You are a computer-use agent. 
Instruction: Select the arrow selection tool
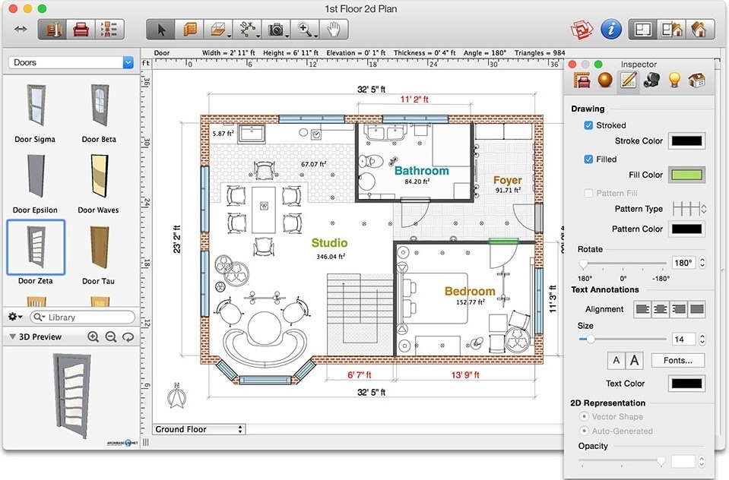coord(161,30)
